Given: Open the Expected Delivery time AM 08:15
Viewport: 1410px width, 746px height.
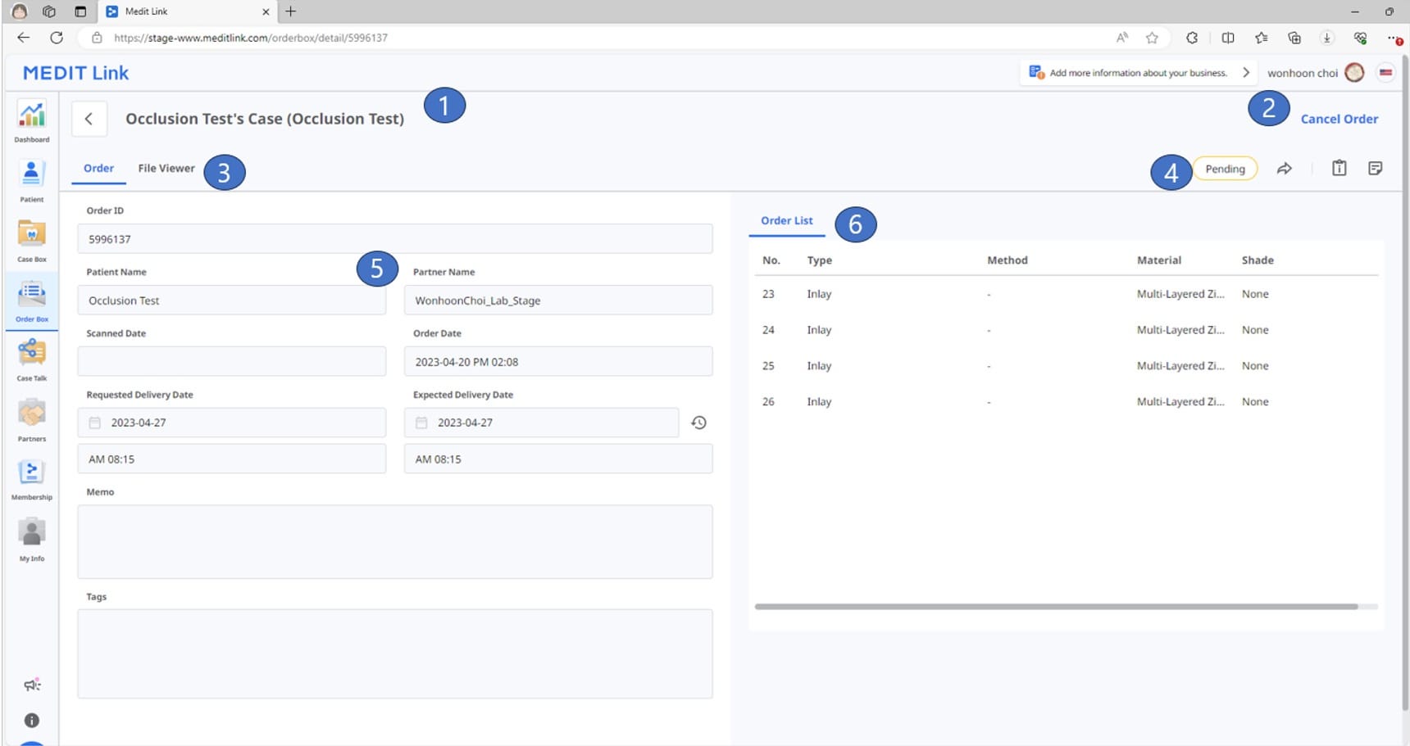Looking at the screenshot, I should pos(558,459).
